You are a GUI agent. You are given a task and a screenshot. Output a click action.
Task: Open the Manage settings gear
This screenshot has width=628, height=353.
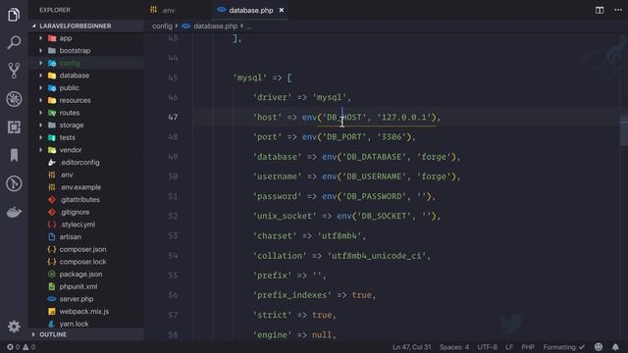14,327
